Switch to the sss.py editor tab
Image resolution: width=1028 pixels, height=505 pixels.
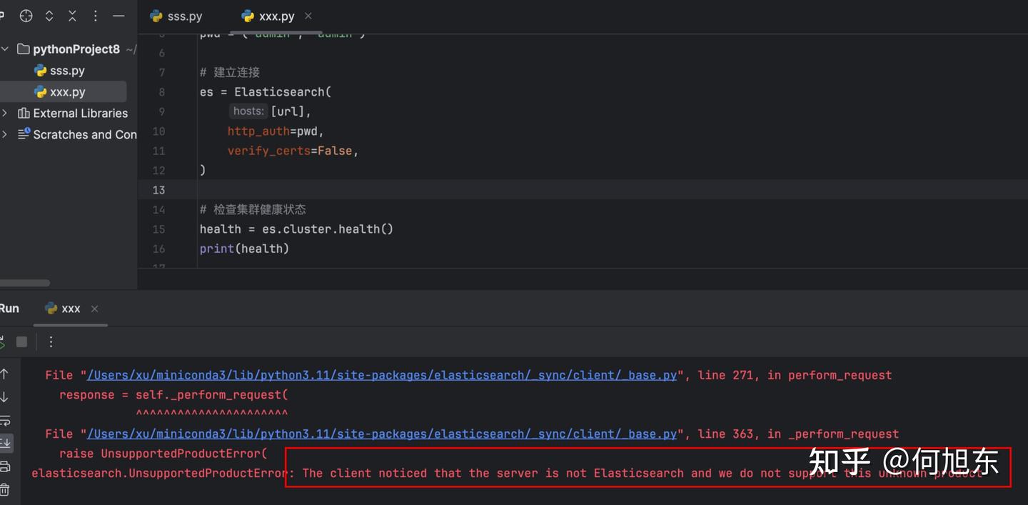coord(176,16)
